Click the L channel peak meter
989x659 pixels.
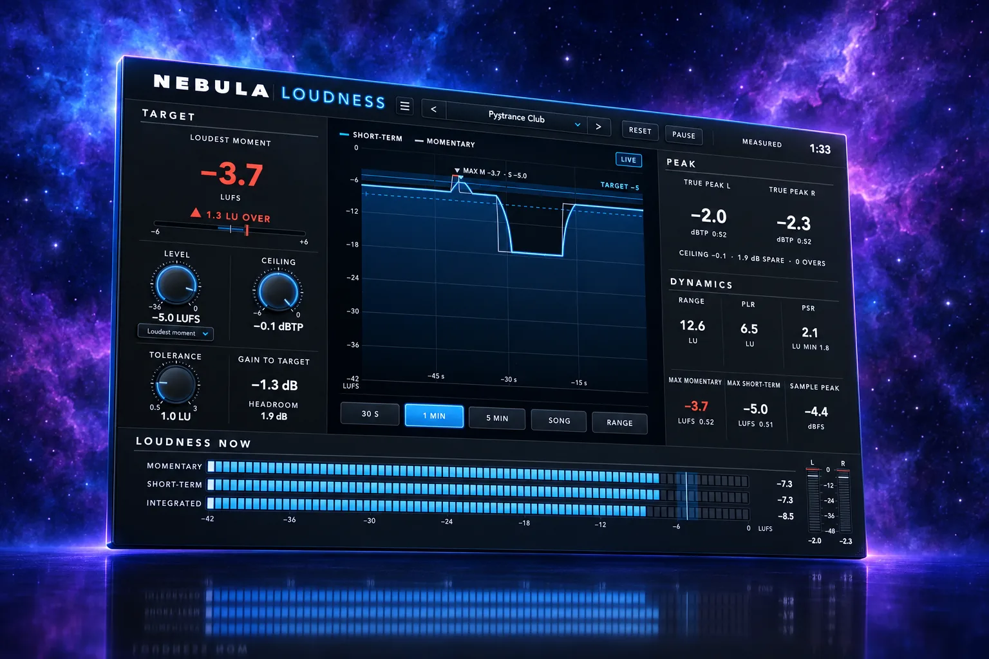coord(814,502)
